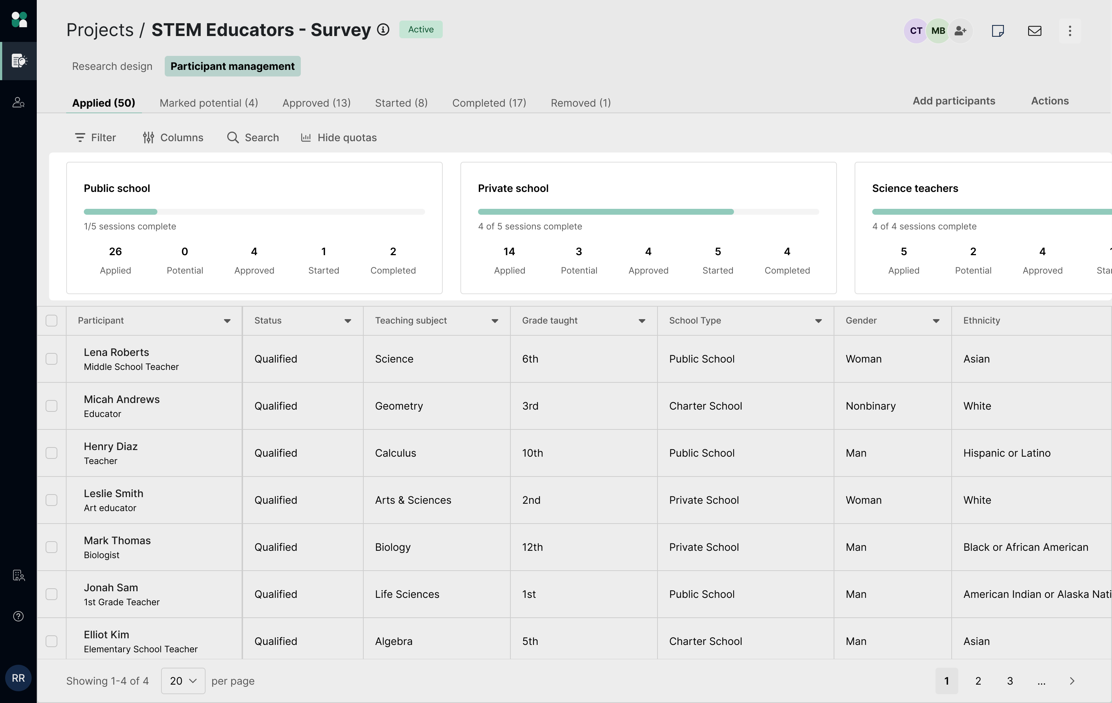Open the 20 per page dropdown
1112x703 pixels.
pyautogui.click(x=183, y=680)
